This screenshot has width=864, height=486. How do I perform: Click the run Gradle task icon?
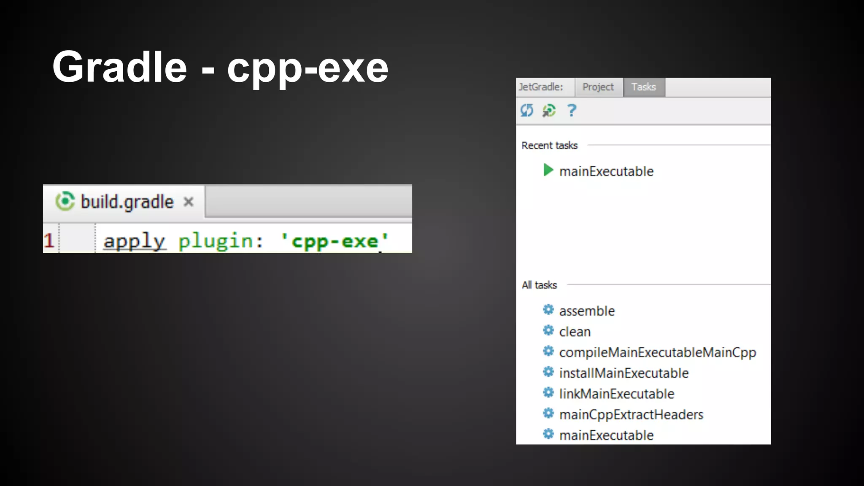[549, 111]
